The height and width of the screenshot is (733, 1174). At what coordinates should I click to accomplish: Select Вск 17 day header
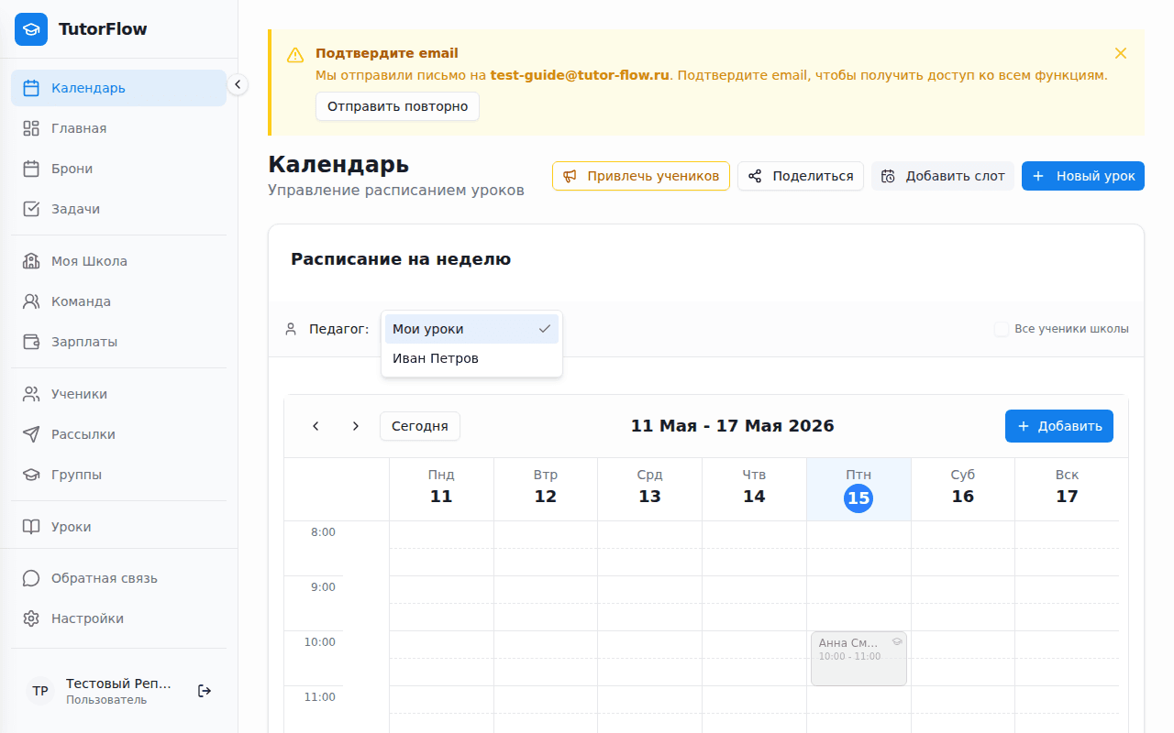pyautogui.click(x=1067, y=487)
